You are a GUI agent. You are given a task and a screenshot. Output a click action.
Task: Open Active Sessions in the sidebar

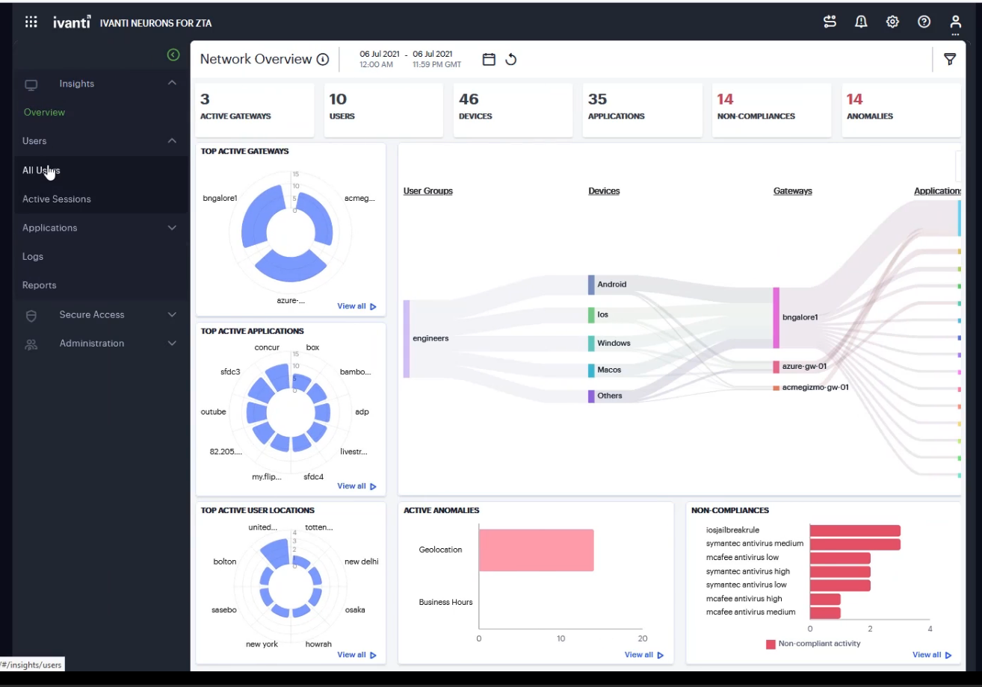(x=57, y=199)
